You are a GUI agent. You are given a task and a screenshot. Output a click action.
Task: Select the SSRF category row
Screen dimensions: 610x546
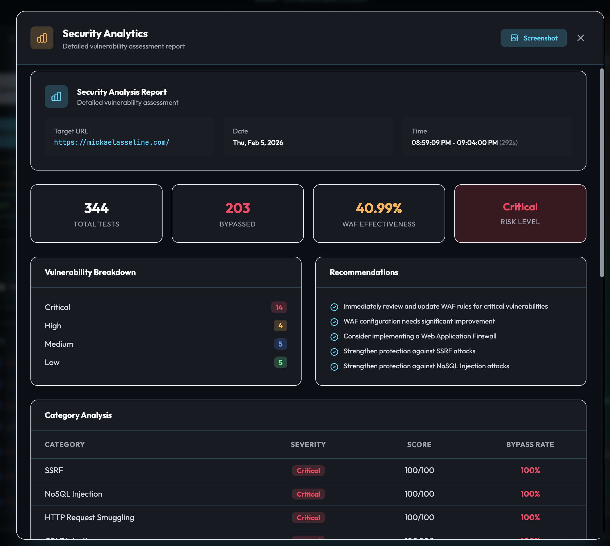coord(308,471)
